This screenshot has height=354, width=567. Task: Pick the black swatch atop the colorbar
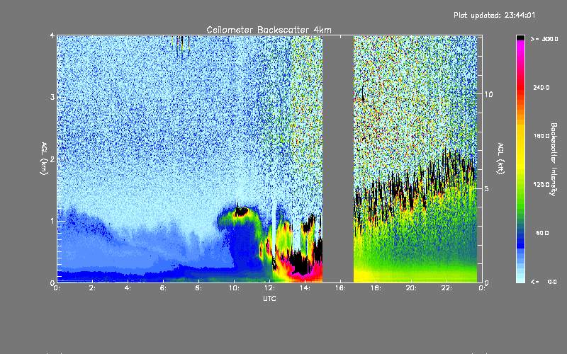pyautogui.click(x=520, y=38)
